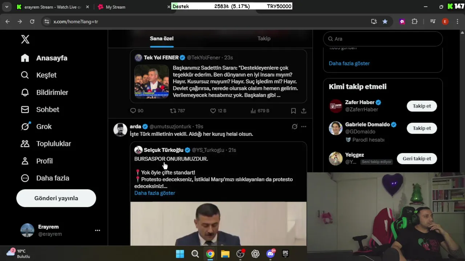Play the video in Selçuk Türkoğlu tweet
465x261 pixels.
(x=218, y=224)
